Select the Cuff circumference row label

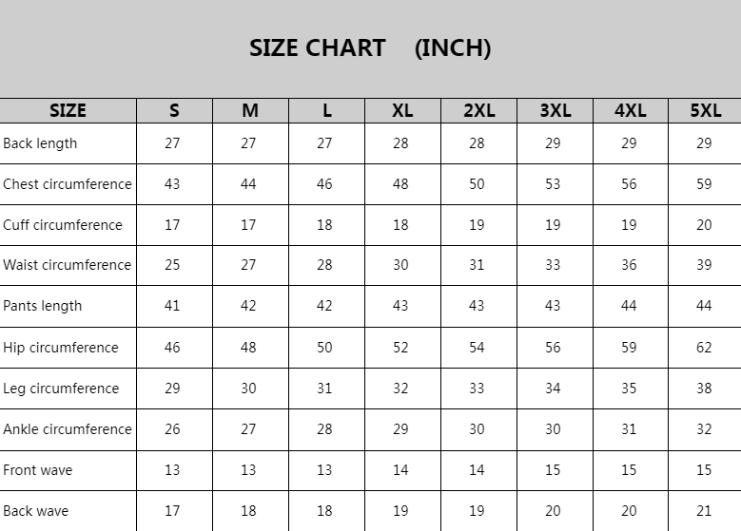click(x=63, y=225)
